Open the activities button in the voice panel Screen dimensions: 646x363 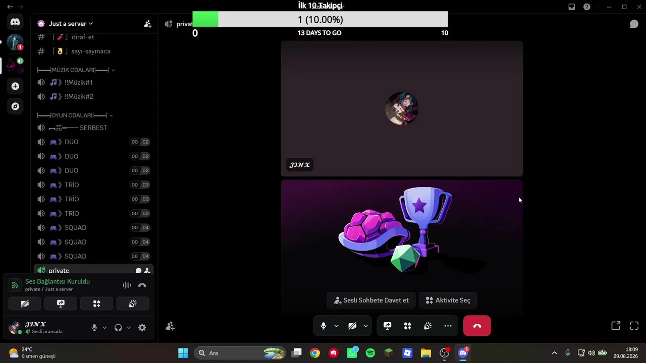[x=96, y=304]
